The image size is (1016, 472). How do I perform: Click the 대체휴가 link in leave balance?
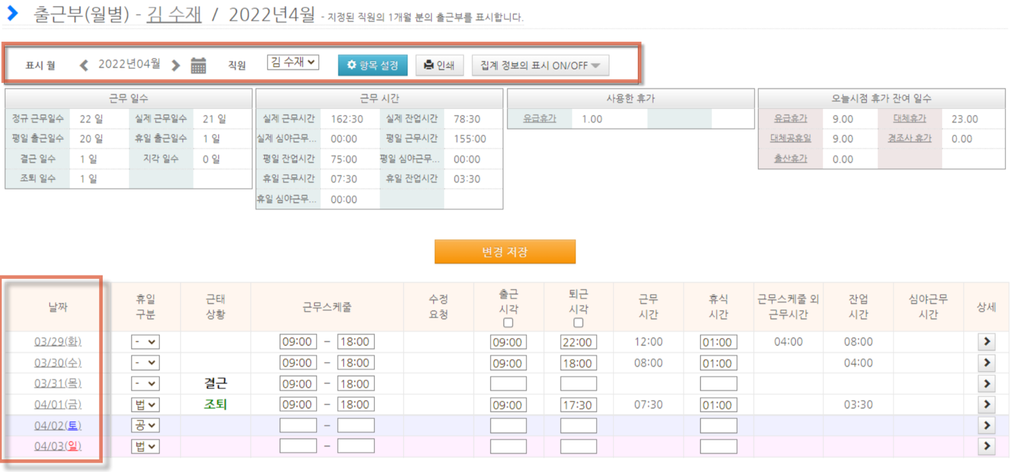point(909,119)
